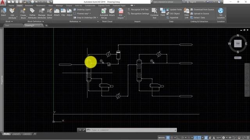The width and height of the screenshot is (250, 140).
Task: Toggle MODEL space button in status bar
Action: click(x=162, y=138)
